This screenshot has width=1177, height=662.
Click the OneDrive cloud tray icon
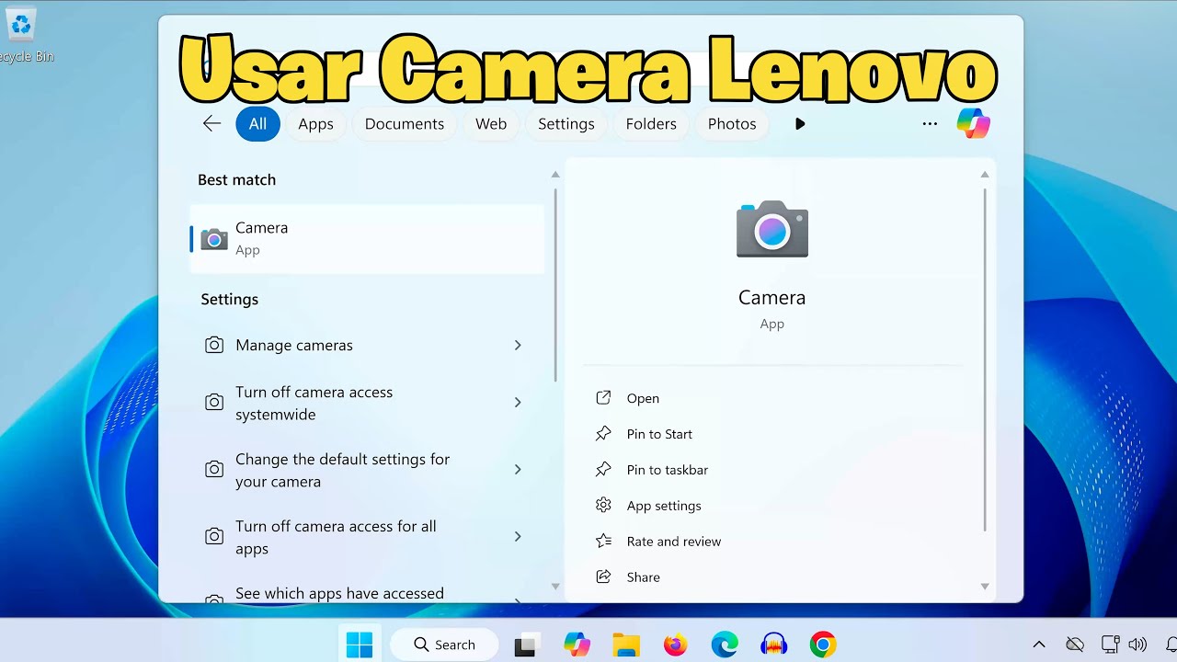point(1074,645)
